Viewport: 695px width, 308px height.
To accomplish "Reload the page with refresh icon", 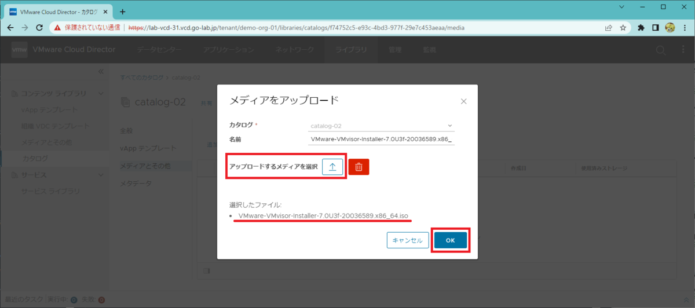I will [x=39, y=27].
